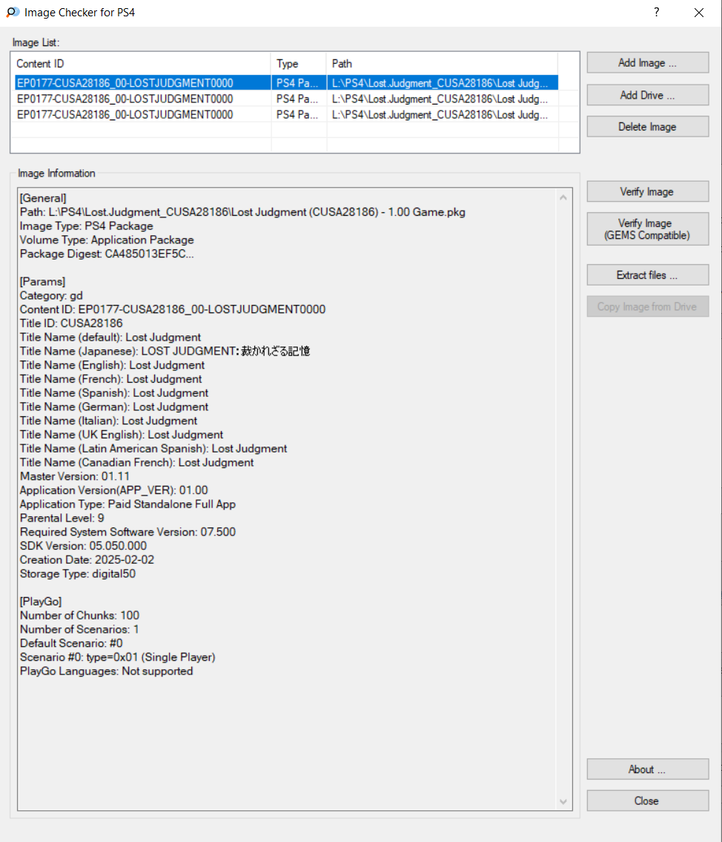
Task: Select the third LOSTJUDGMENT0000 row
Action: [x=285, y=114]
